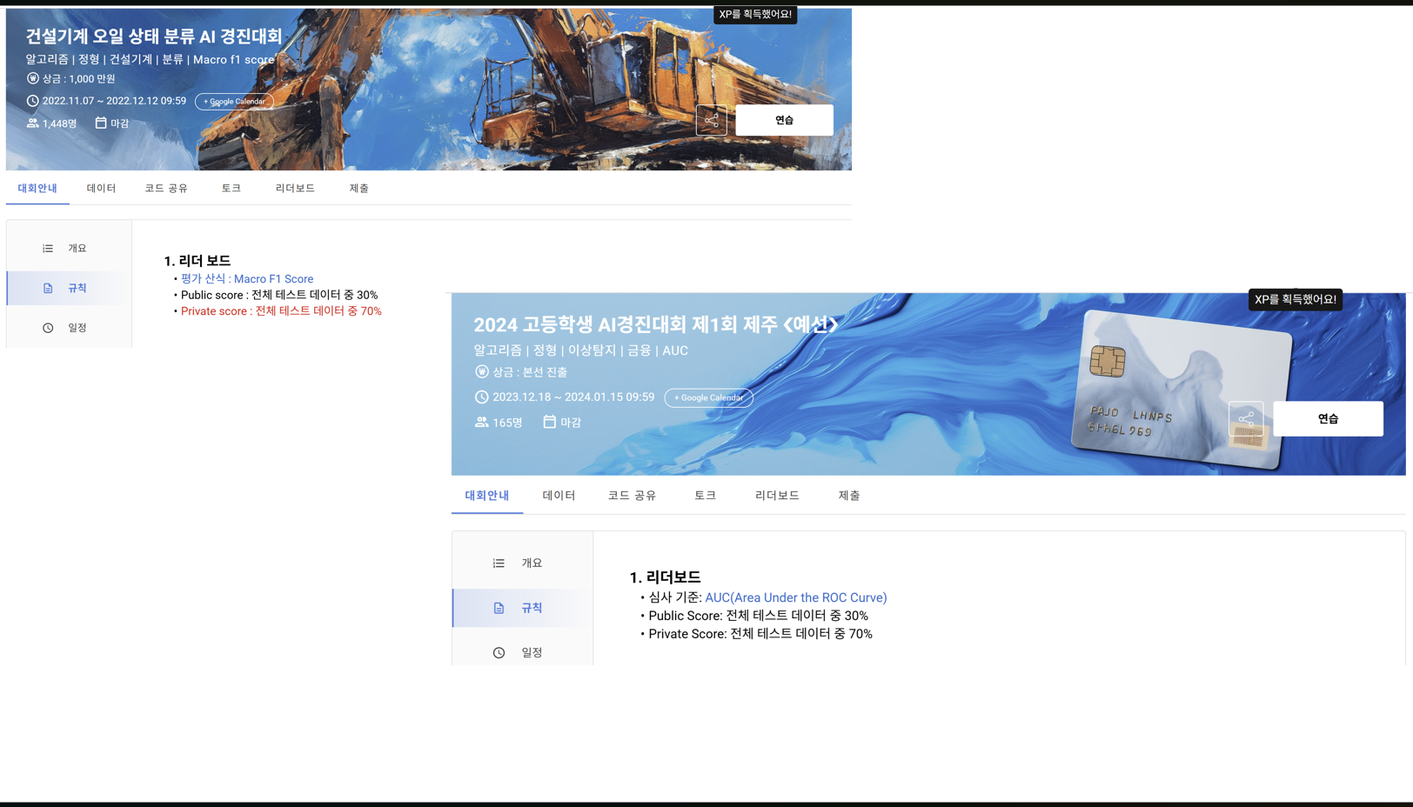Click the 1. 리더 보드 heading in construction rules
This screenshot has width=1413, height=807.
click(x=198, y=261)
